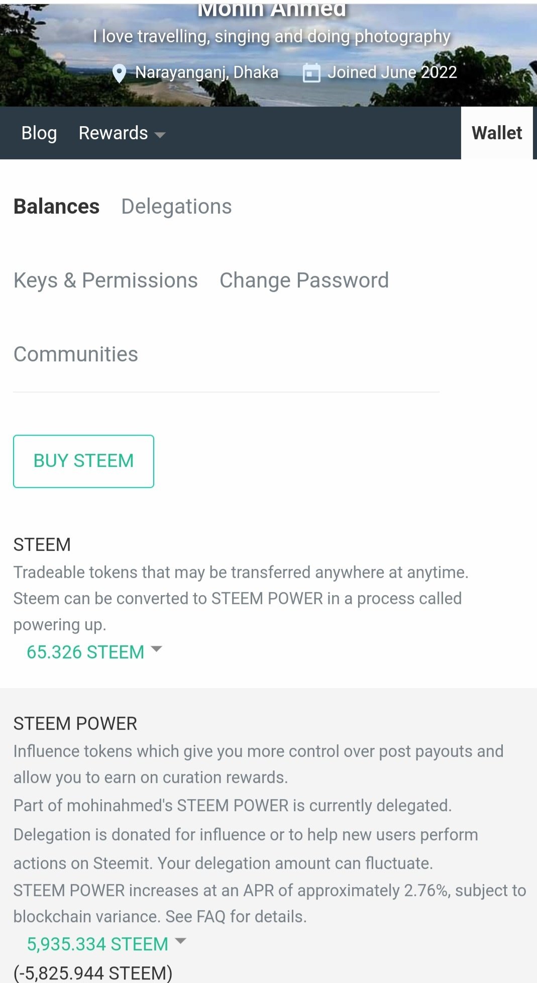The image size is (537, 983).
Task: Click the arrow beside 65.326 STEEM
Action: click(x=156, y=649)
